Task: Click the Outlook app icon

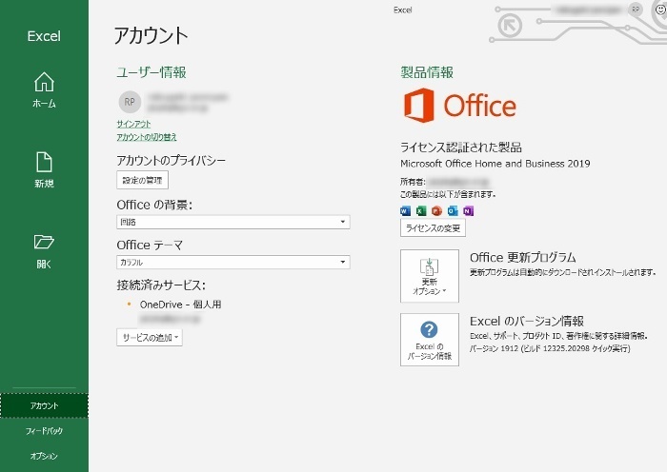Action: [453, 210]
